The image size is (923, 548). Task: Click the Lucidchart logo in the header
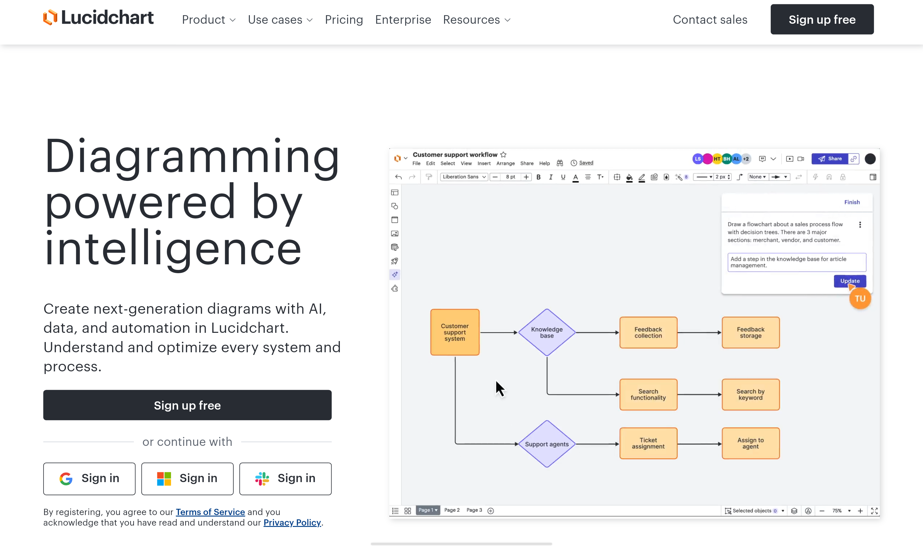click(98, 18)
